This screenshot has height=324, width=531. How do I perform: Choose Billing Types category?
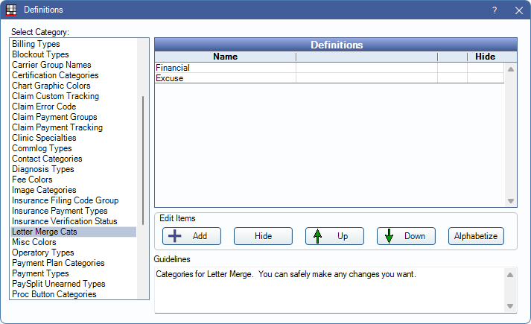pyautogui.click(x=36, y=44)
